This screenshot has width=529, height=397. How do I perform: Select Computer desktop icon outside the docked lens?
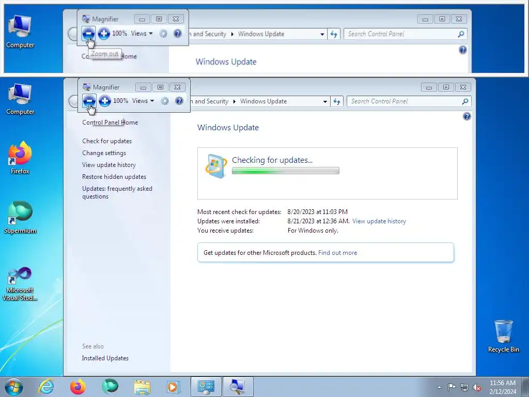(x=20, y=99)
